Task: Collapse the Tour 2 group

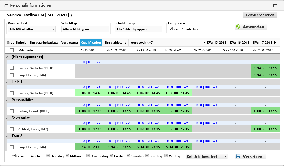Action: click(7, 136)
